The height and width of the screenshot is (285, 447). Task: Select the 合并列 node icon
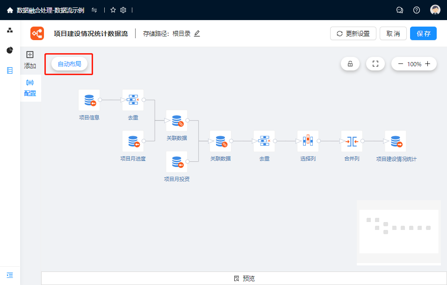352,141
